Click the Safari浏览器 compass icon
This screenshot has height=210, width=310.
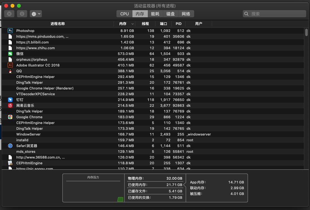click(x=10, y=146)
